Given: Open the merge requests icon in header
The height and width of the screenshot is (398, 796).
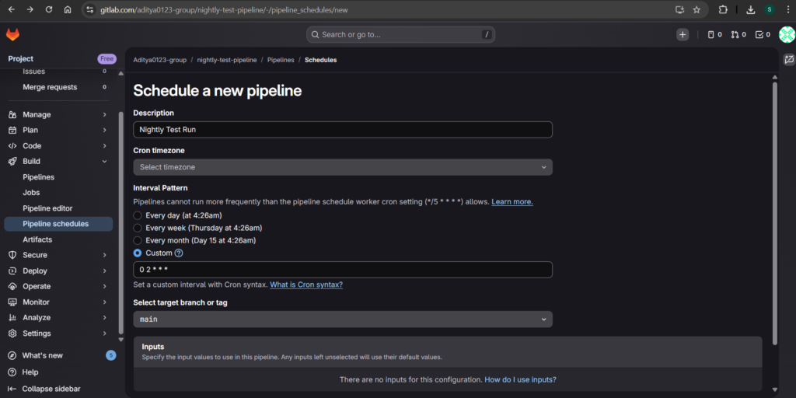Looking at the screenshot, I should pos(738,34).
